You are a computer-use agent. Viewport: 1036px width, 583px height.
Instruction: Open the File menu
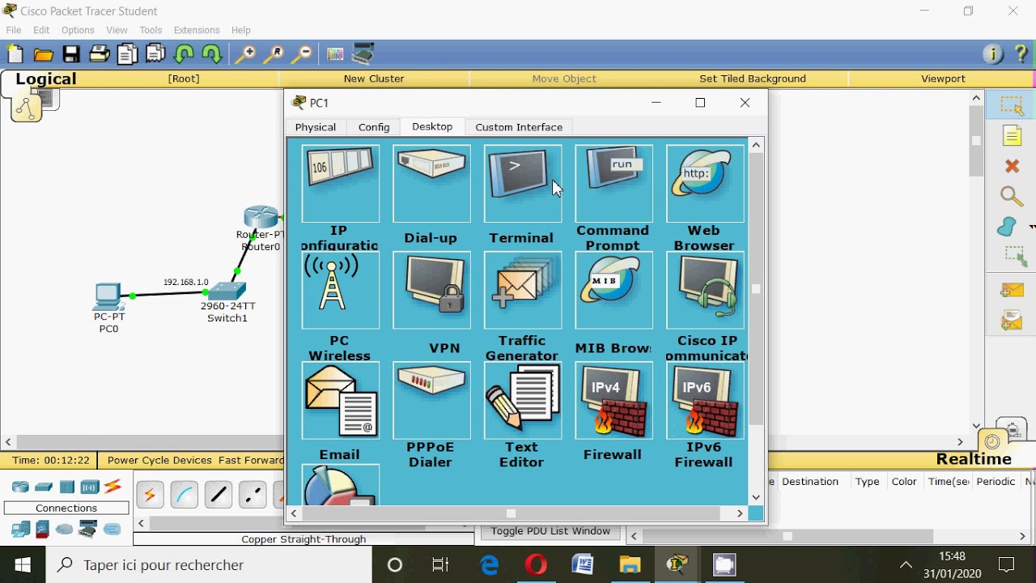click(14, 30)
